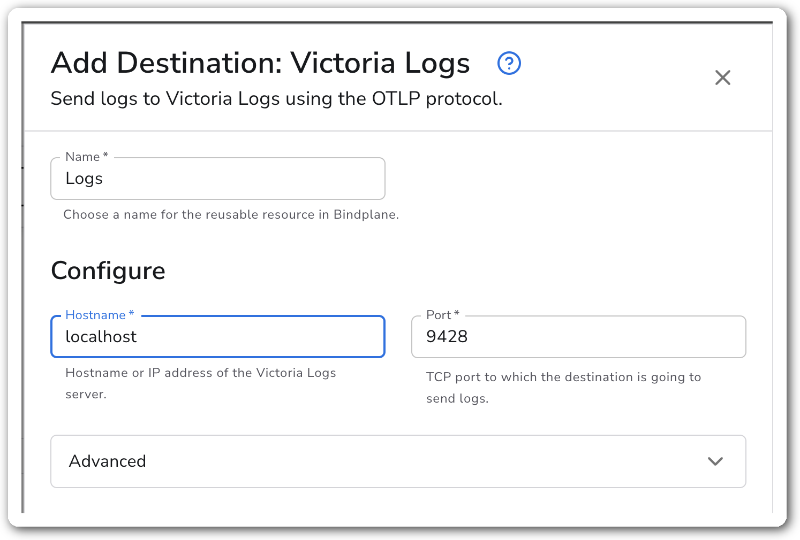The image size is (800, 540).
Task: Open the help icon beside Victoria Logs title
Action: tap(509, 64)
